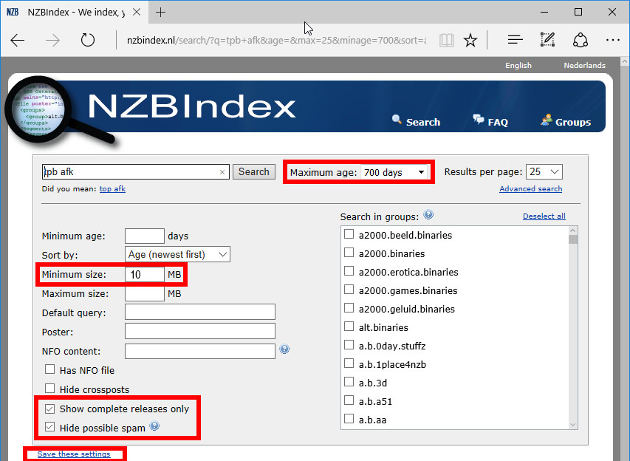Check the a2000.binaries group
Screen dimensions: 630x461
[349, 253]
